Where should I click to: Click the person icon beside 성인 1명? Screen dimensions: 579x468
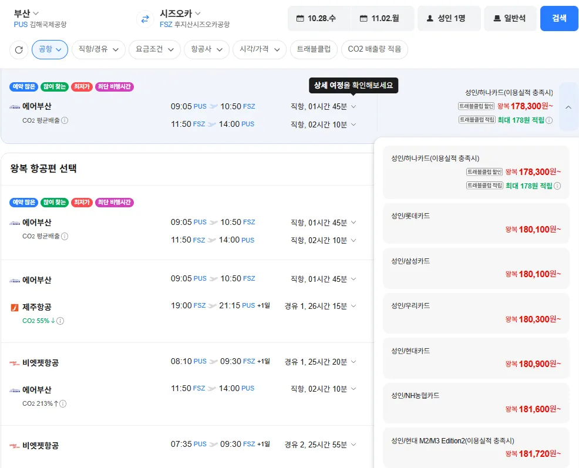pyautogui.click(x=430, y=18)
